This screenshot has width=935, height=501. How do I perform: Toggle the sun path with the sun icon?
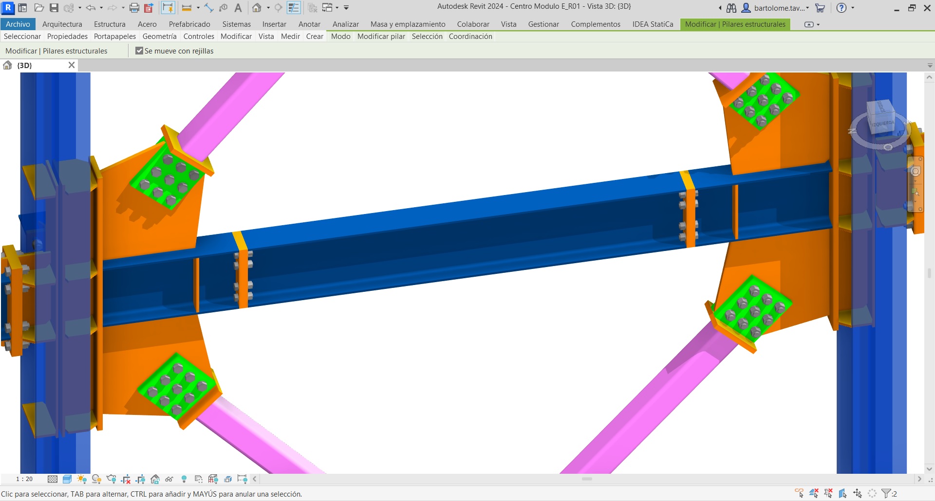pyautogui.click(x=81, y=479)
